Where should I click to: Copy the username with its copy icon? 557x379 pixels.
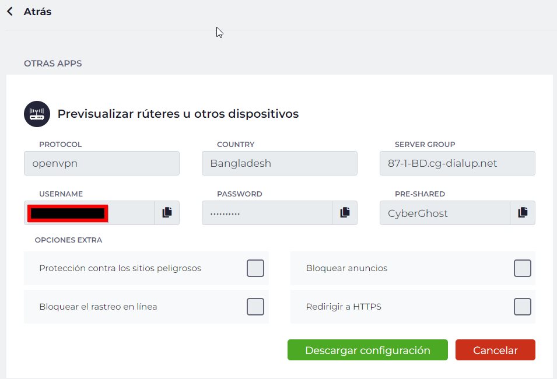(167, 213)
